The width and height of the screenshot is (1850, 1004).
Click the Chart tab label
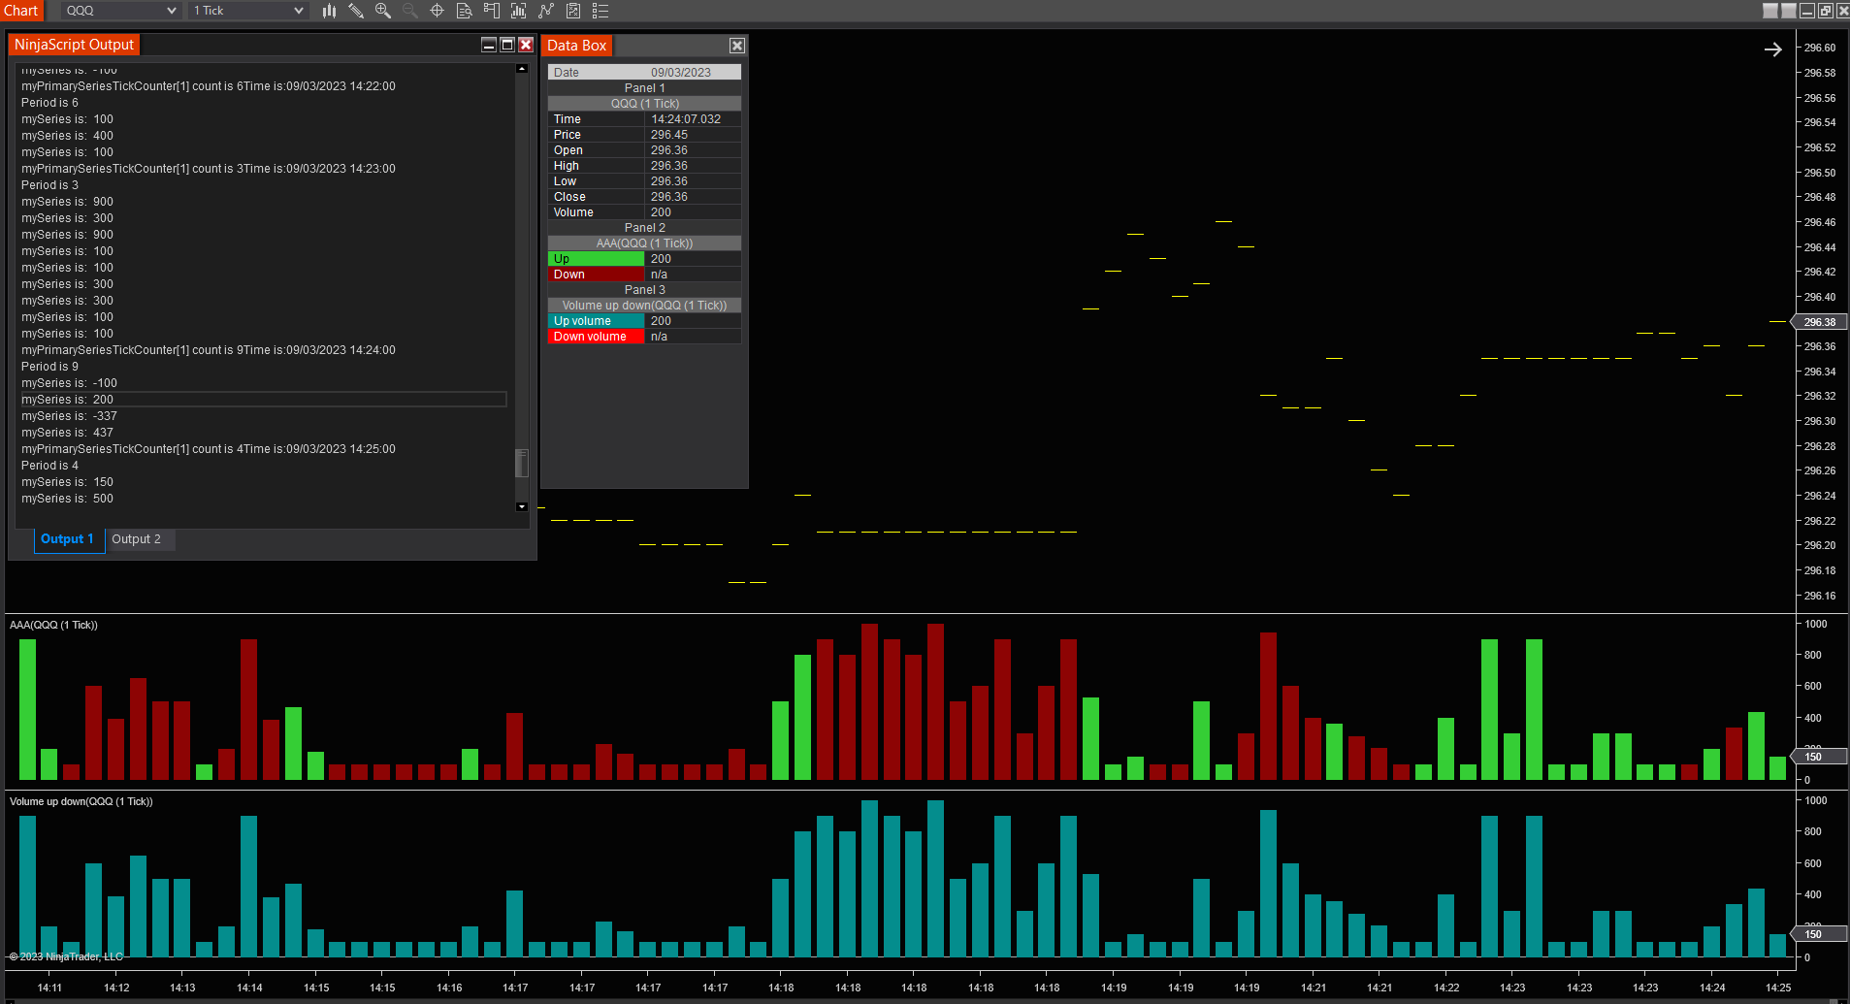pyautogui.click(x=21, y=11)
